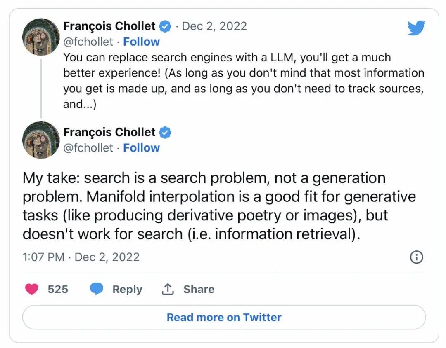
Task: Click the Reply text label
Action: click(x=127, y=289)
